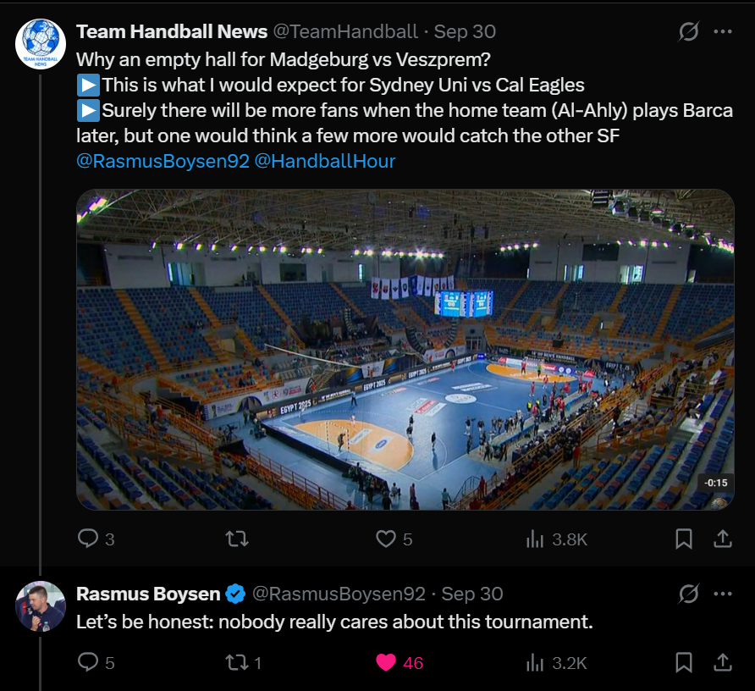The width and height of the screenshot is (755, 691).
Task: Open the @HandballHour mention link
Action: point(325,161)
